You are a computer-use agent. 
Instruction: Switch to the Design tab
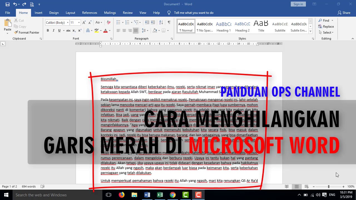pos(54,13)
